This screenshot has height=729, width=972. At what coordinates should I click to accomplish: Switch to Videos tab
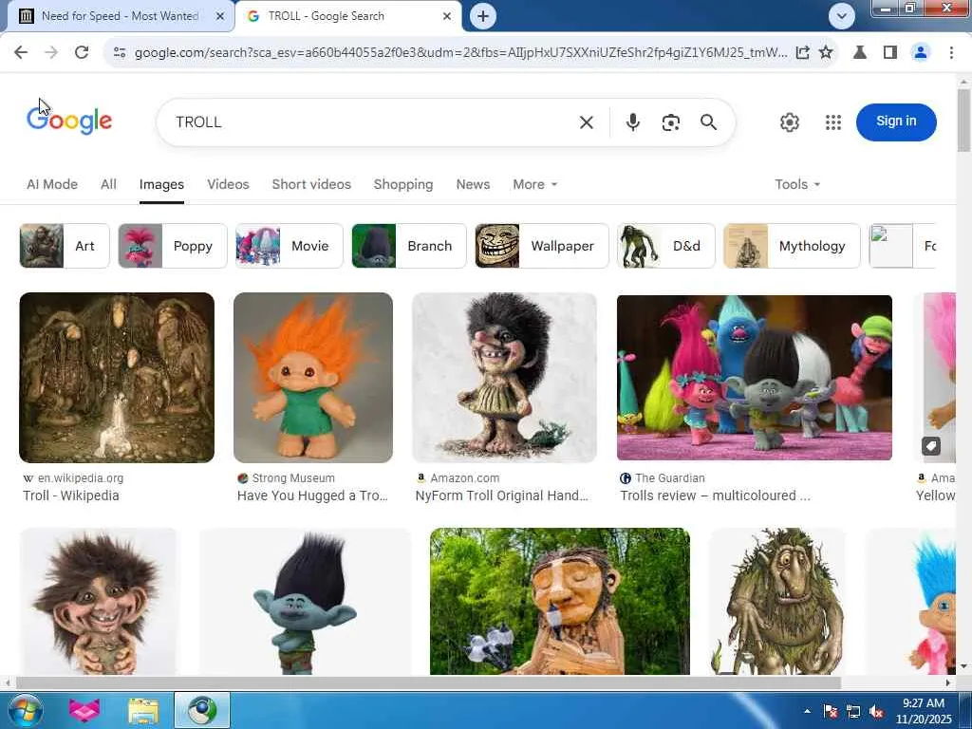(228, 184)
